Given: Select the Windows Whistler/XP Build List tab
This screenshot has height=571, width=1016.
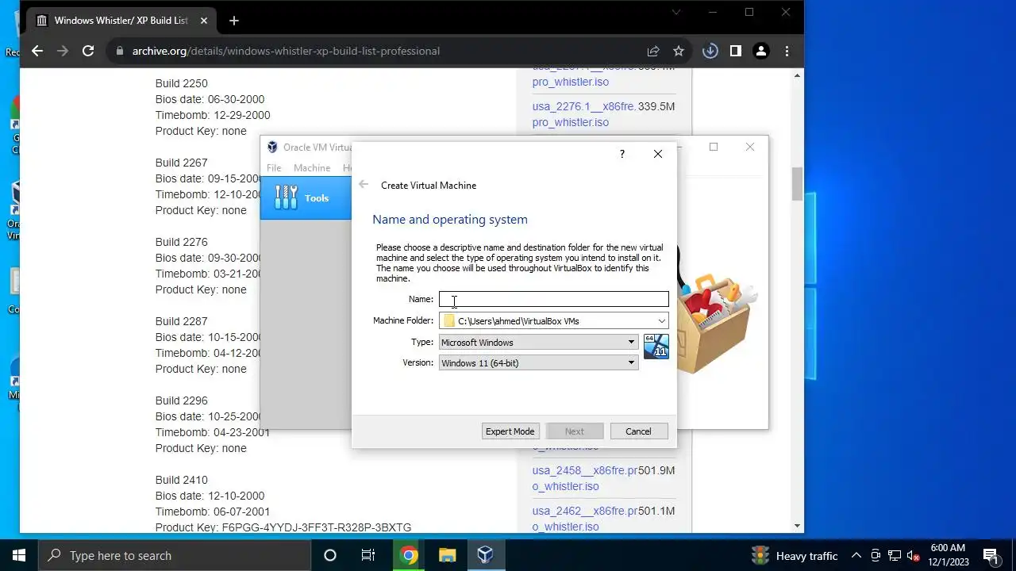Looking at the screenshot, I should [x=121, y=21].
